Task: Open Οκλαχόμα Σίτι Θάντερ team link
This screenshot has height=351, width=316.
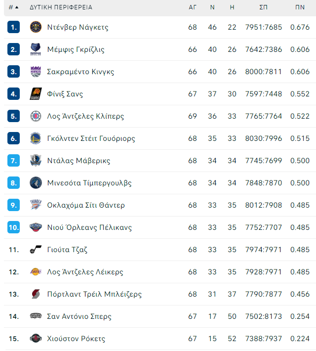Action: point(86,205)
